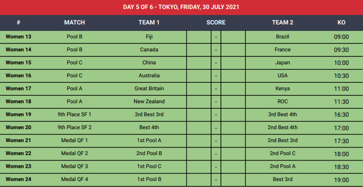The height and width of the screenshot is (187, 363).
Task: Select the Canada team cell
Action: tap(149, 50)
